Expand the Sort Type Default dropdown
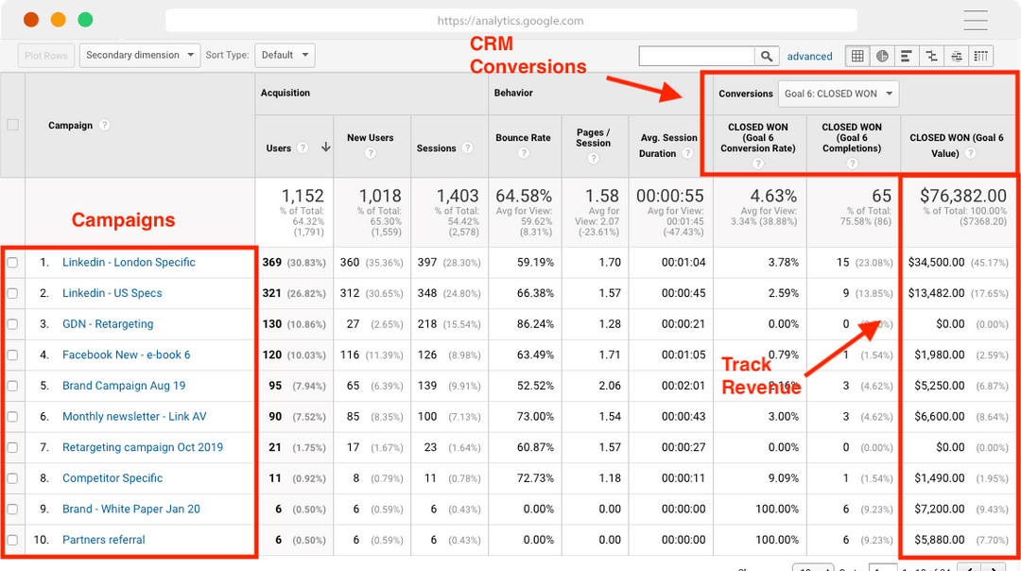Image resolution: width=1021 pixels, height=571 pixels. tap(286, 56)
